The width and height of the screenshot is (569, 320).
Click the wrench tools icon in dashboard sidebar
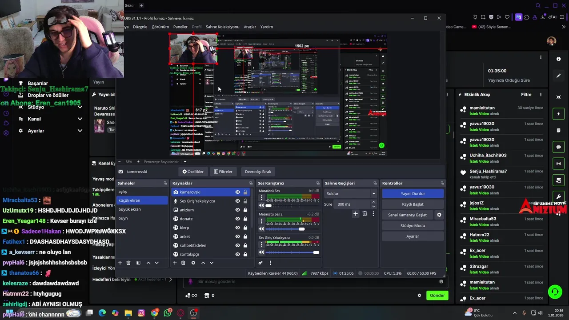click(559, 196)
